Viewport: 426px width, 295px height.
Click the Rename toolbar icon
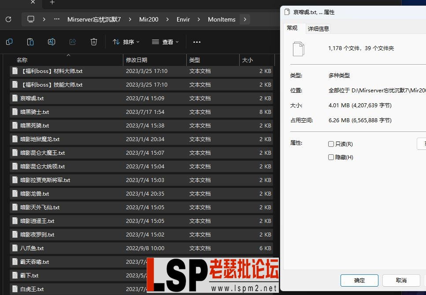52,42
